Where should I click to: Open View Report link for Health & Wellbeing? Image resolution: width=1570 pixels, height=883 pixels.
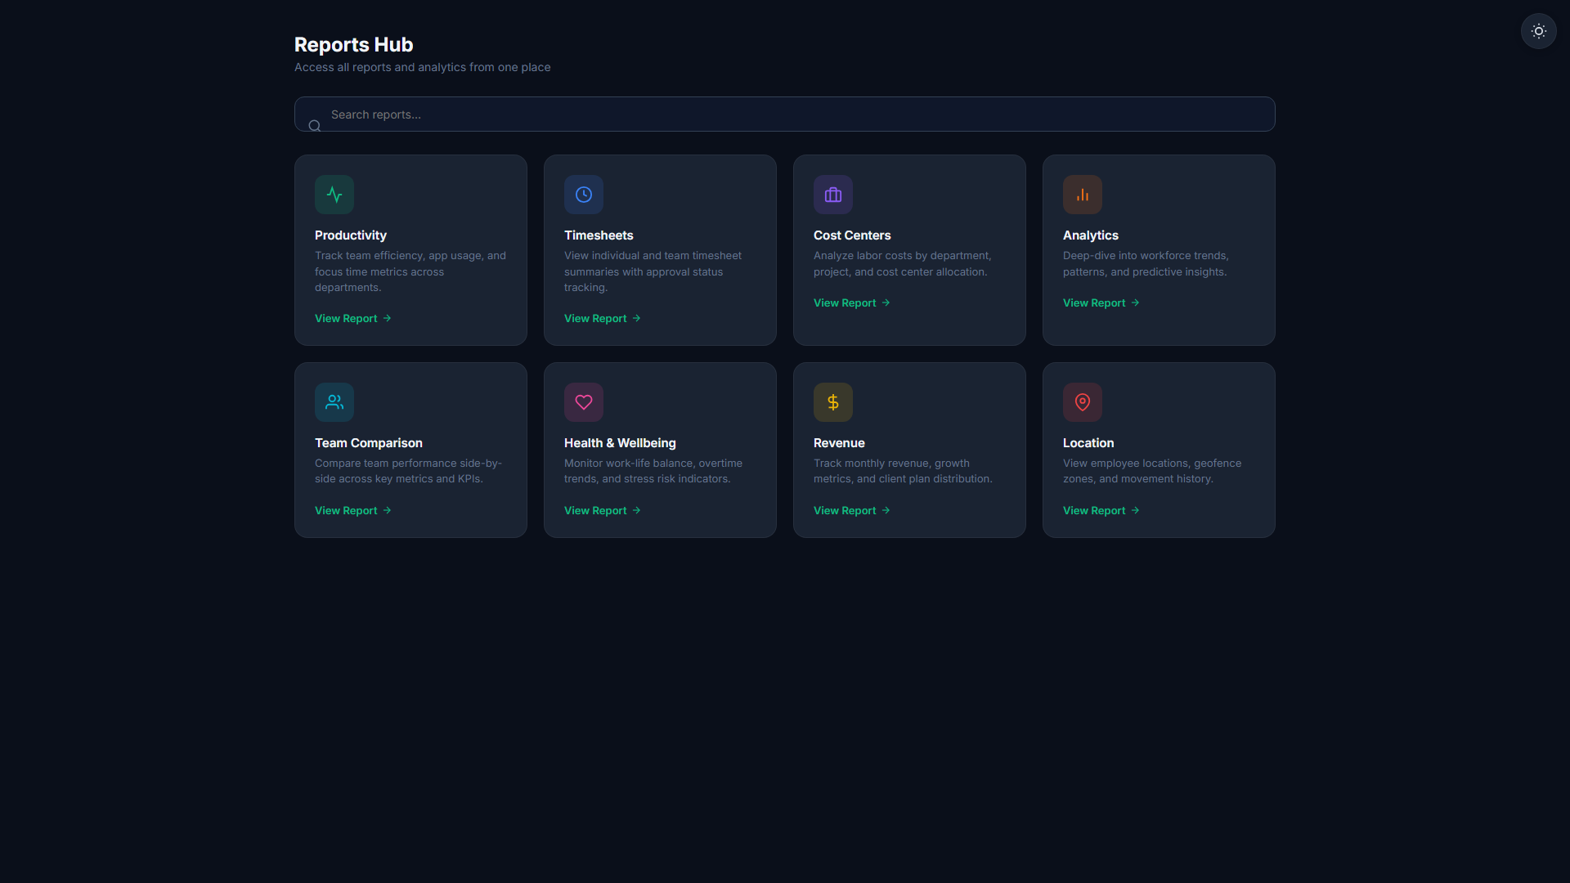point(603,511)
